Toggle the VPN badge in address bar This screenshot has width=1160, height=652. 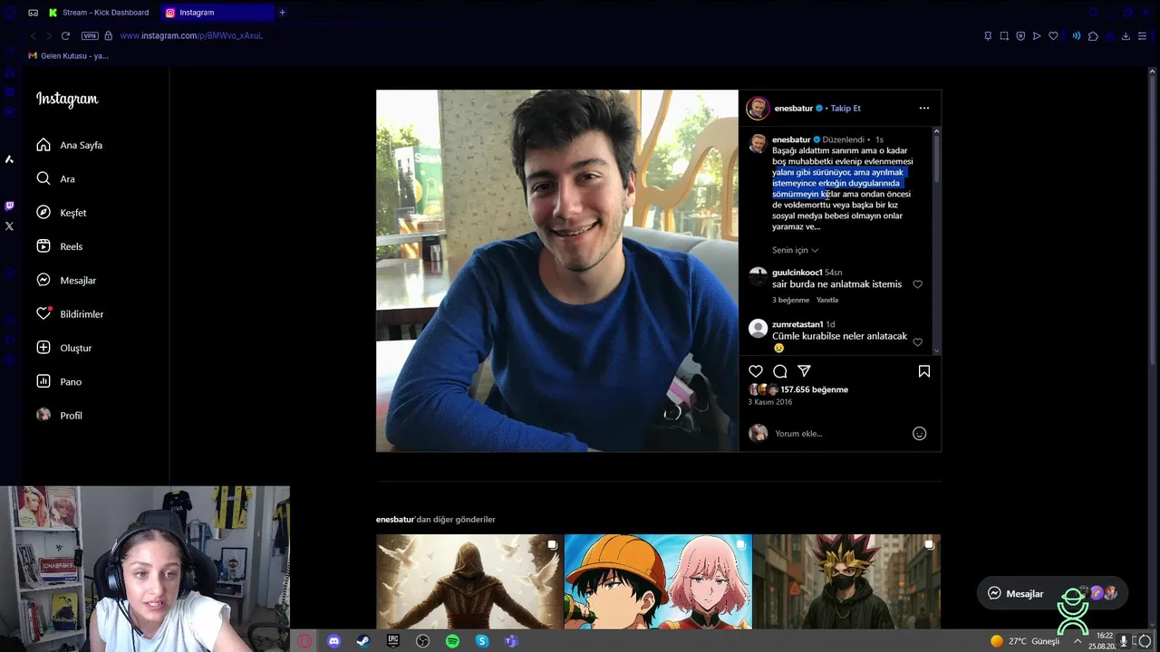(89, 36)
